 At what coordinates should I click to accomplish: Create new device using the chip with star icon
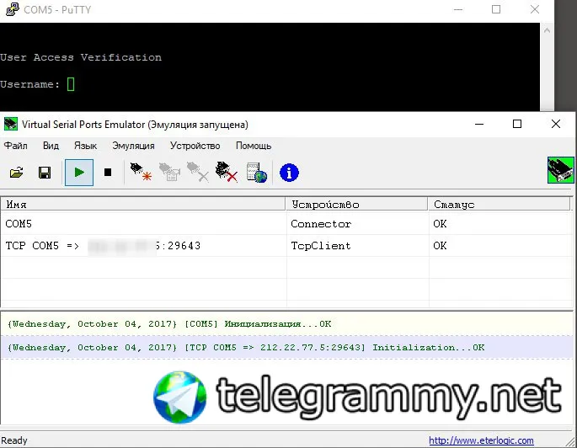coord(141,172)
